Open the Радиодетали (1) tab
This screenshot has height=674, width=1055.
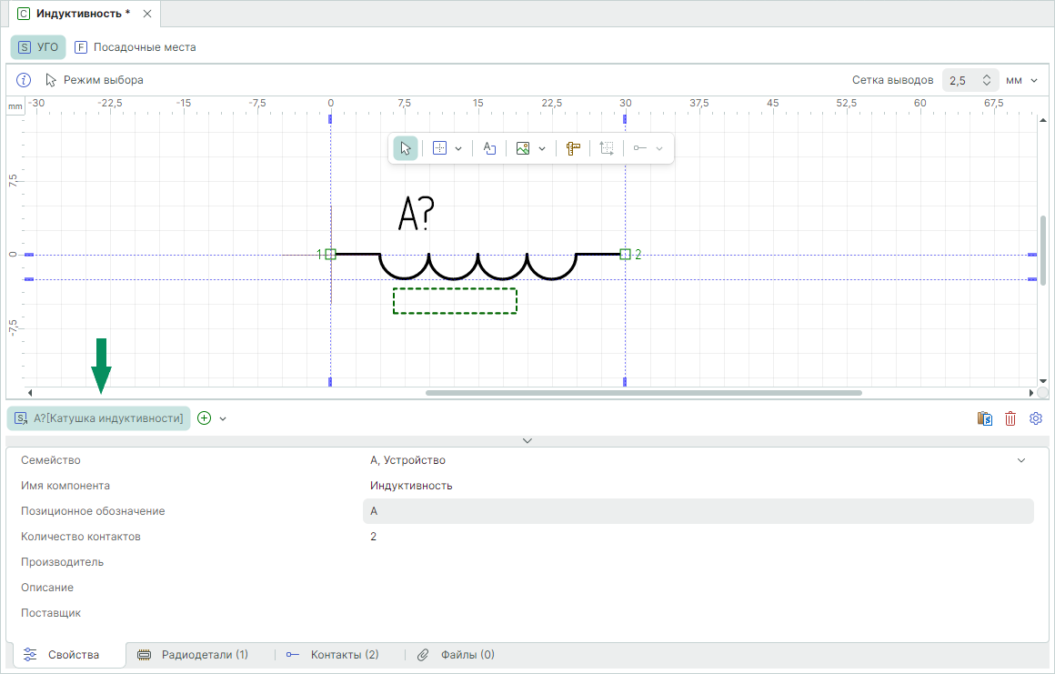pyautogui.click(x=193, y=655)
